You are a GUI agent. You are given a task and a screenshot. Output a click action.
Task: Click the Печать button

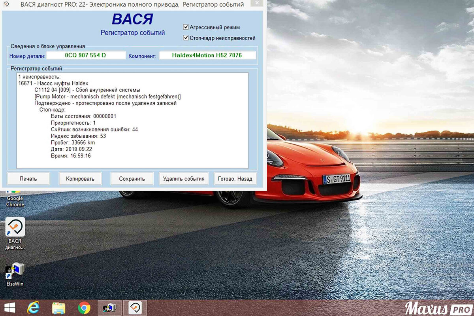[28, 178]
